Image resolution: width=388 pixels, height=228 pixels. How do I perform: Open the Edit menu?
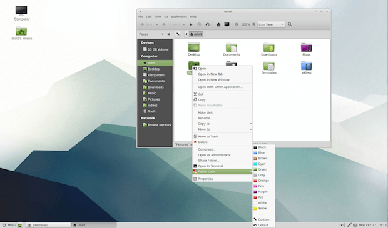149,17
